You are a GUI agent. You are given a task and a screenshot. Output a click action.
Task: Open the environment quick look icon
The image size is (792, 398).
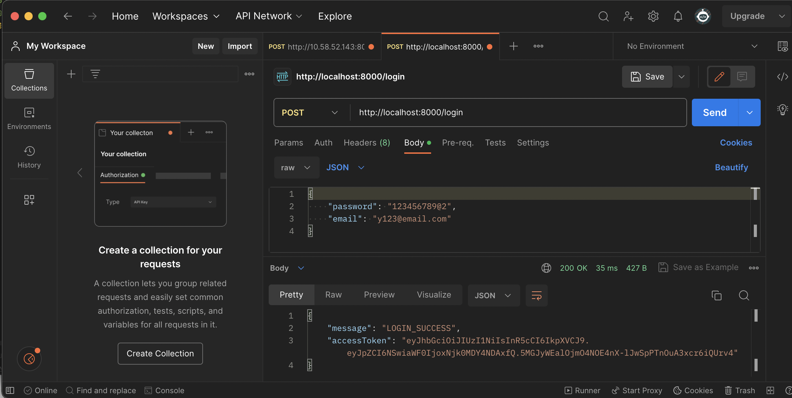(782, 46)
